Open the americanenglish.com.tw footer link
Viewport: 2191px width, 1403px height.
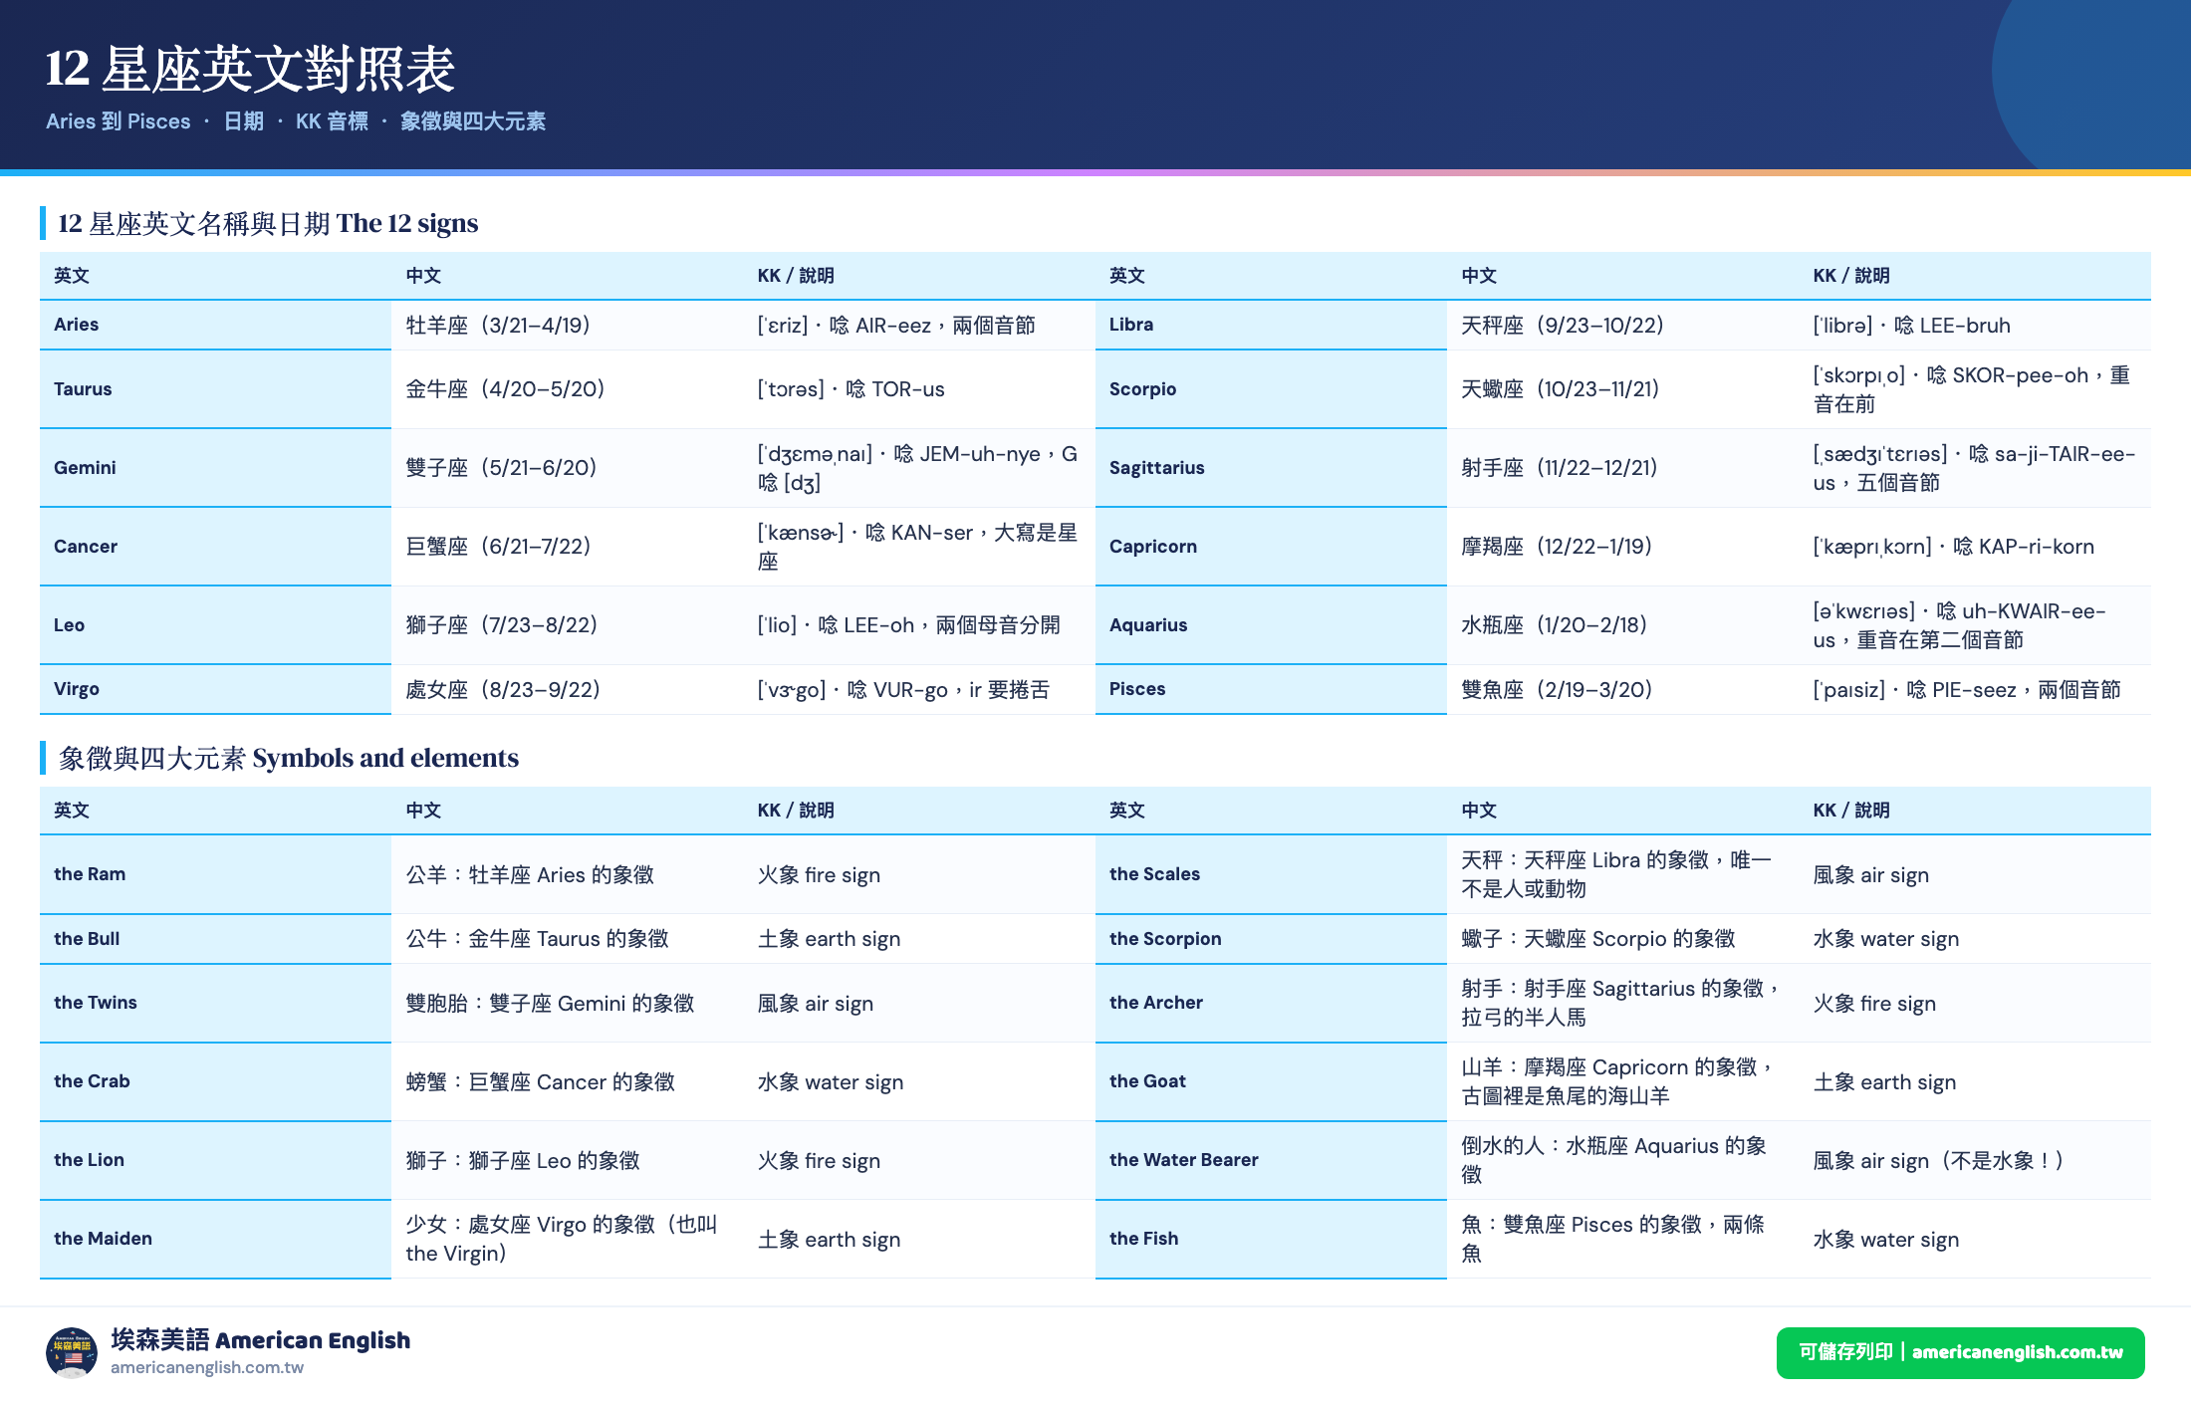[x=207, y=1367]
